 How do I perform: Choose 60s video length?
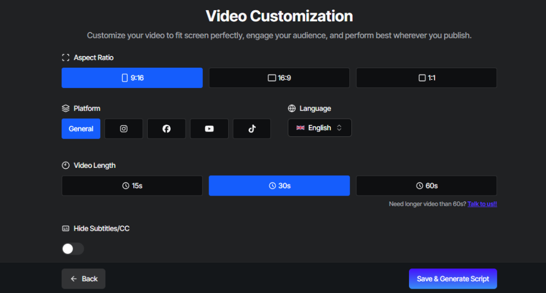[x=427, y=186]
